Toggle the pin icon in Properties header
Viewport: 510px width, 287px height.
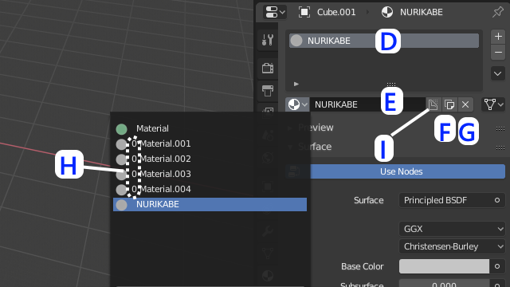[x=497, y=13]
